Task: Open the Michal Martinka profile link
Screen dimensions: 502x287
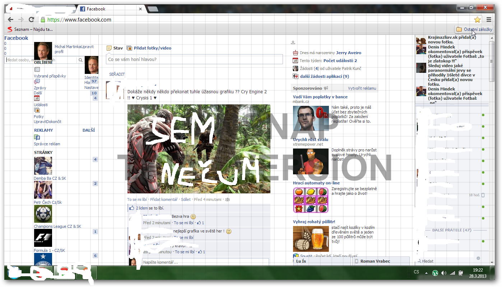Action: (68, 47)
